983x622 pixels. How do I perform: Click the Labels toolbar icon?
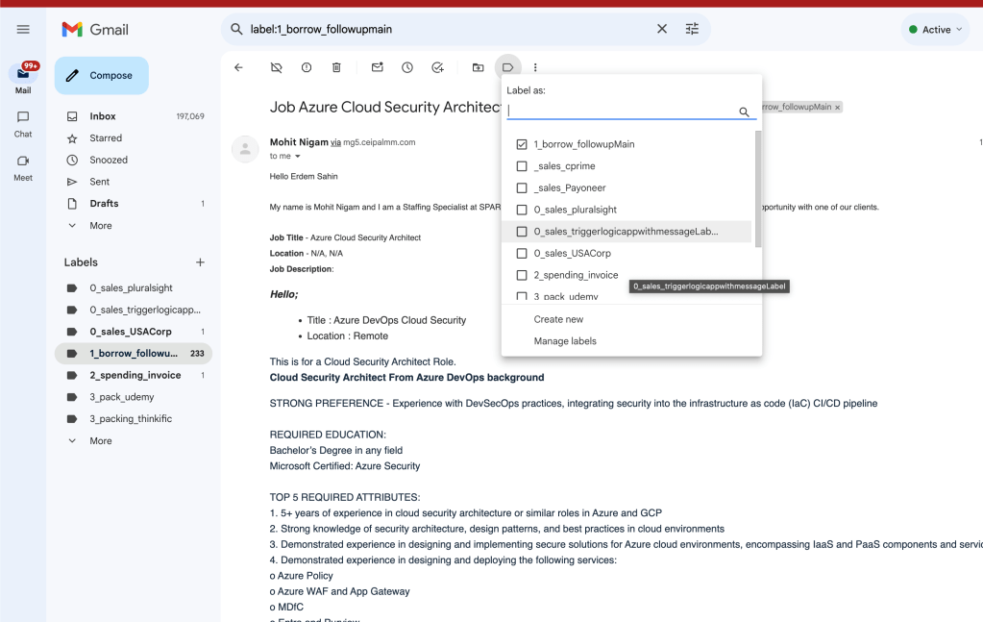pos(507,67)
